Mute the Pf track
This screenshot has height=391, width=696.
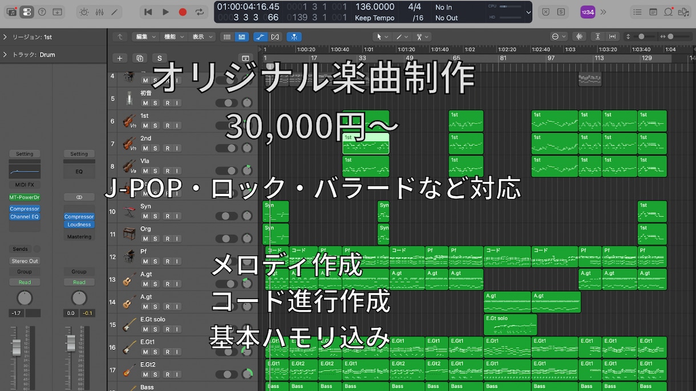pyautogui.click(x=145, y=262)
